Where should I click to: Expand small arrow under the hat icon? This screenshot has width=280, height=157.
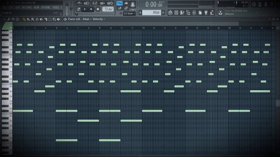(133, 9)
